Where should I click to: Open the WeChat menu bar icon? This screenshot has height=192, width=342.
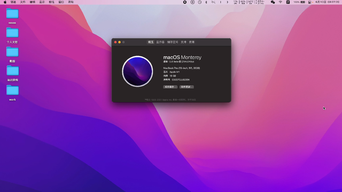click(x=273, y=2)
